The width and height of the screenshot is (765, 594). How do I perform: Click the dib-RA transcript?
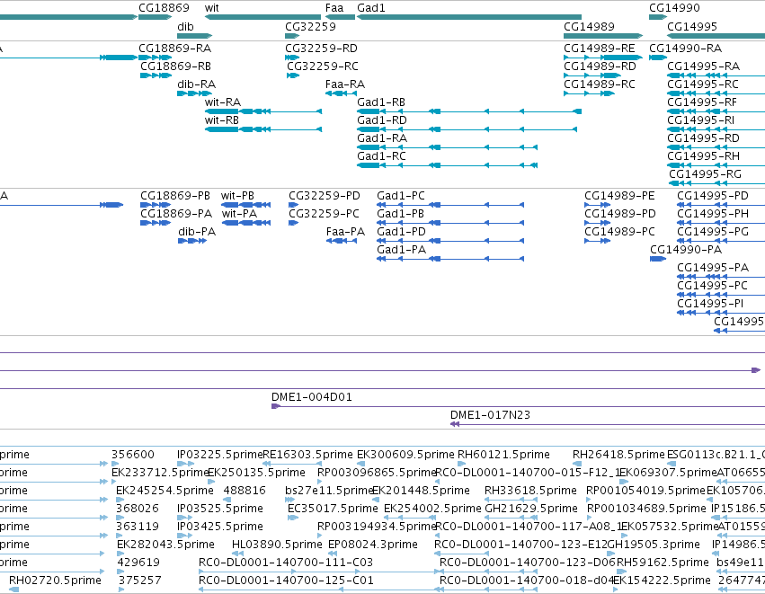coord(195,93)
